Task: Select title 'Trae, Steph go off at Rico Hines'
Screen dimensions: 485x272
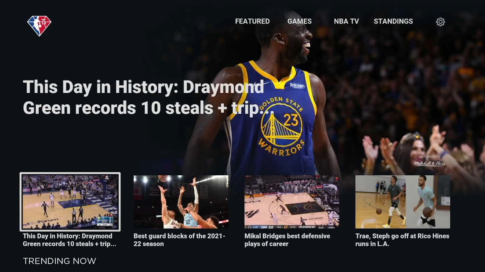Action: [x=402, y=240]
